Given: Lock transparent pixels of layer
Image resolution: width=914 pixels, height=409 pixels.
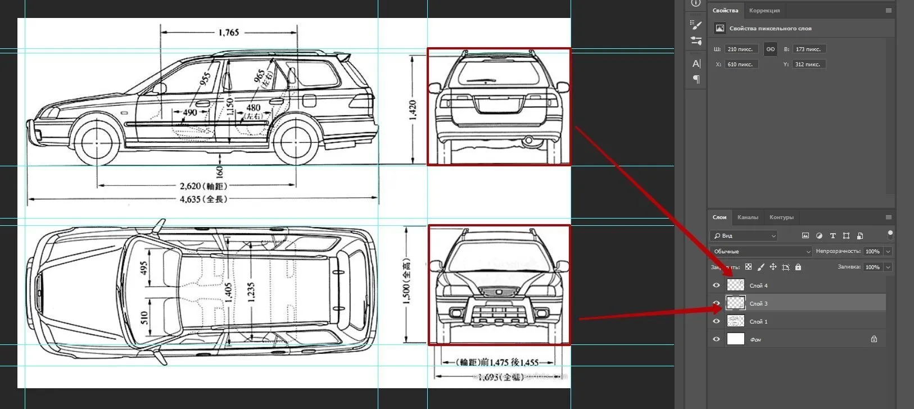Looking at the screenshot, I should [x=748, y=267].
